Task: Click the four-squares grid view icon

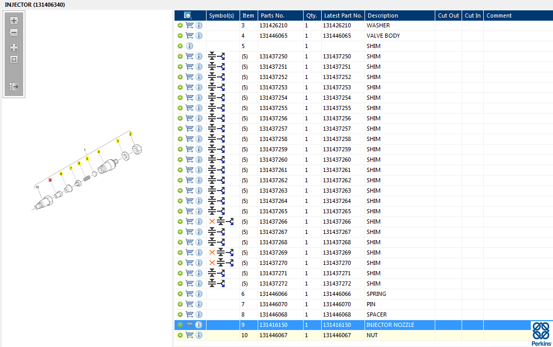Action: point(14,48)
